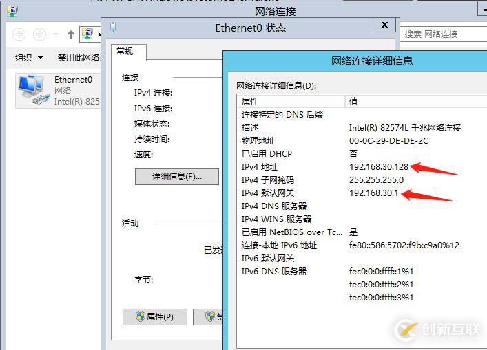Click MAC address 00-0C-29-DE-DE-2C
The width and height of the screenshot is (487, 350).
[388, 141]
